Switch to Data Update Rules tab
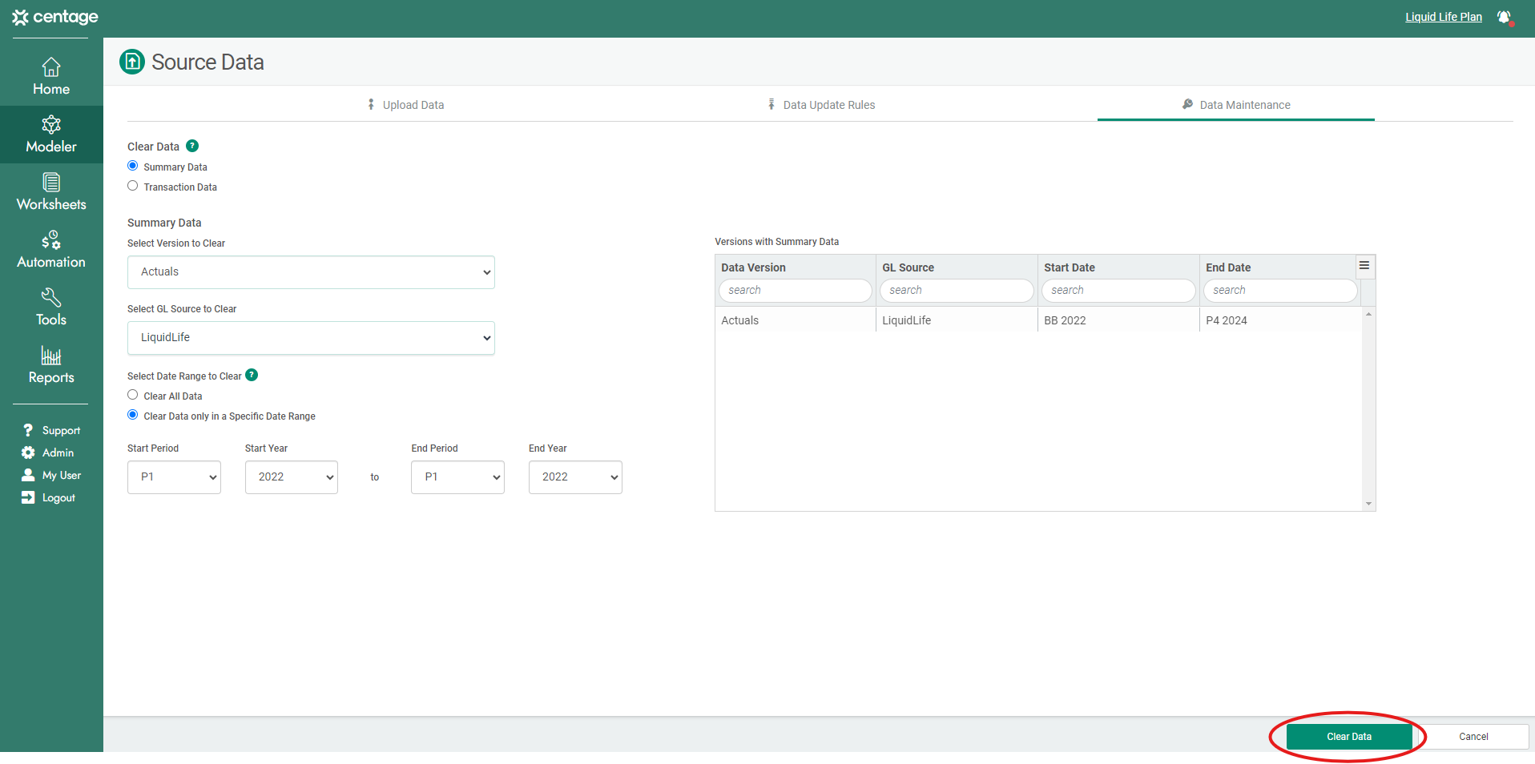Screen dimensions: 1535x764 [821, 105]
